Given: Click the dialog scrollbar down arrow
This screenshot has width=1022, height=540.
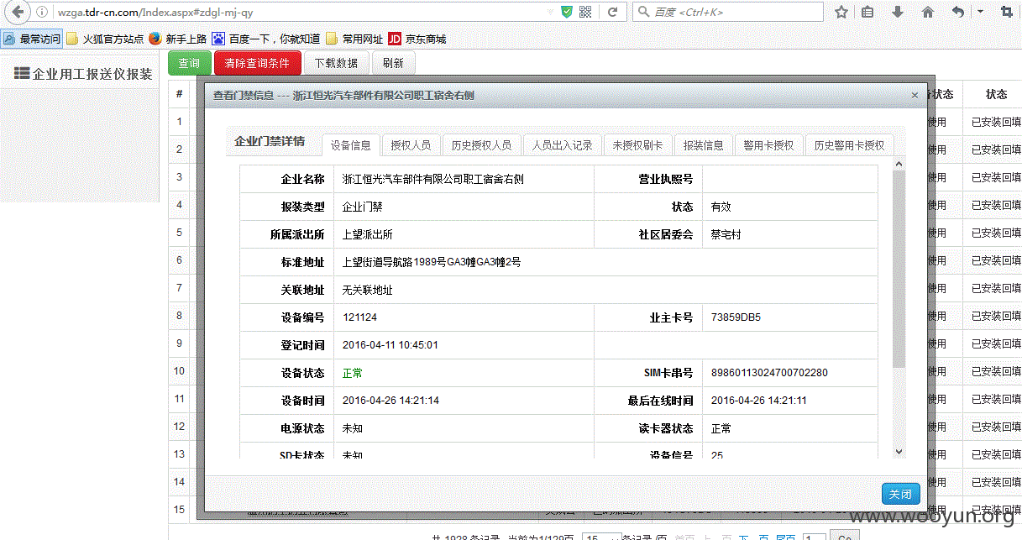Looking at the screenshot, I should pos(899,452).
